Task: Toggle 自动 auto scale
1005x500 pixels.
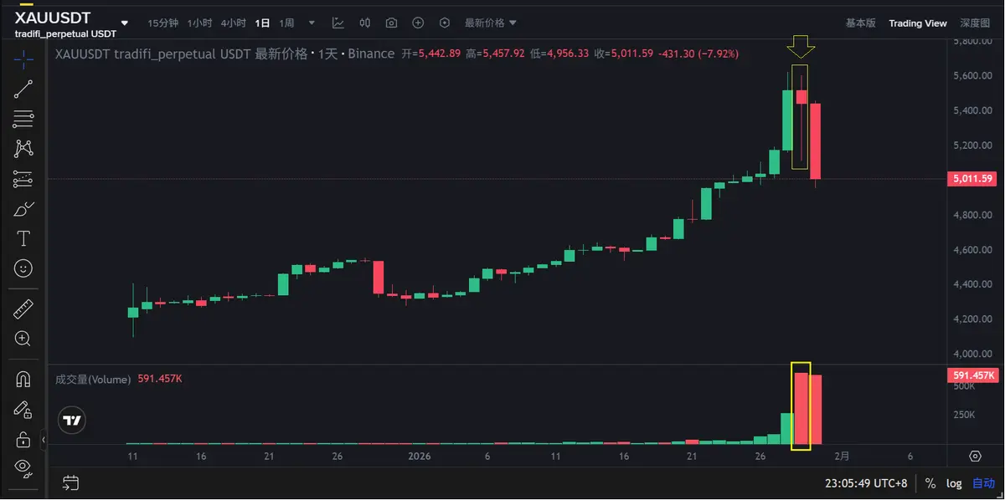Action: click(983, 483)
